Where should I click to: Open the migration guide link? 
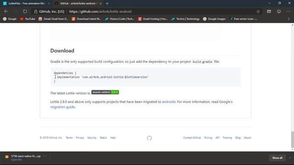point(62,107)
